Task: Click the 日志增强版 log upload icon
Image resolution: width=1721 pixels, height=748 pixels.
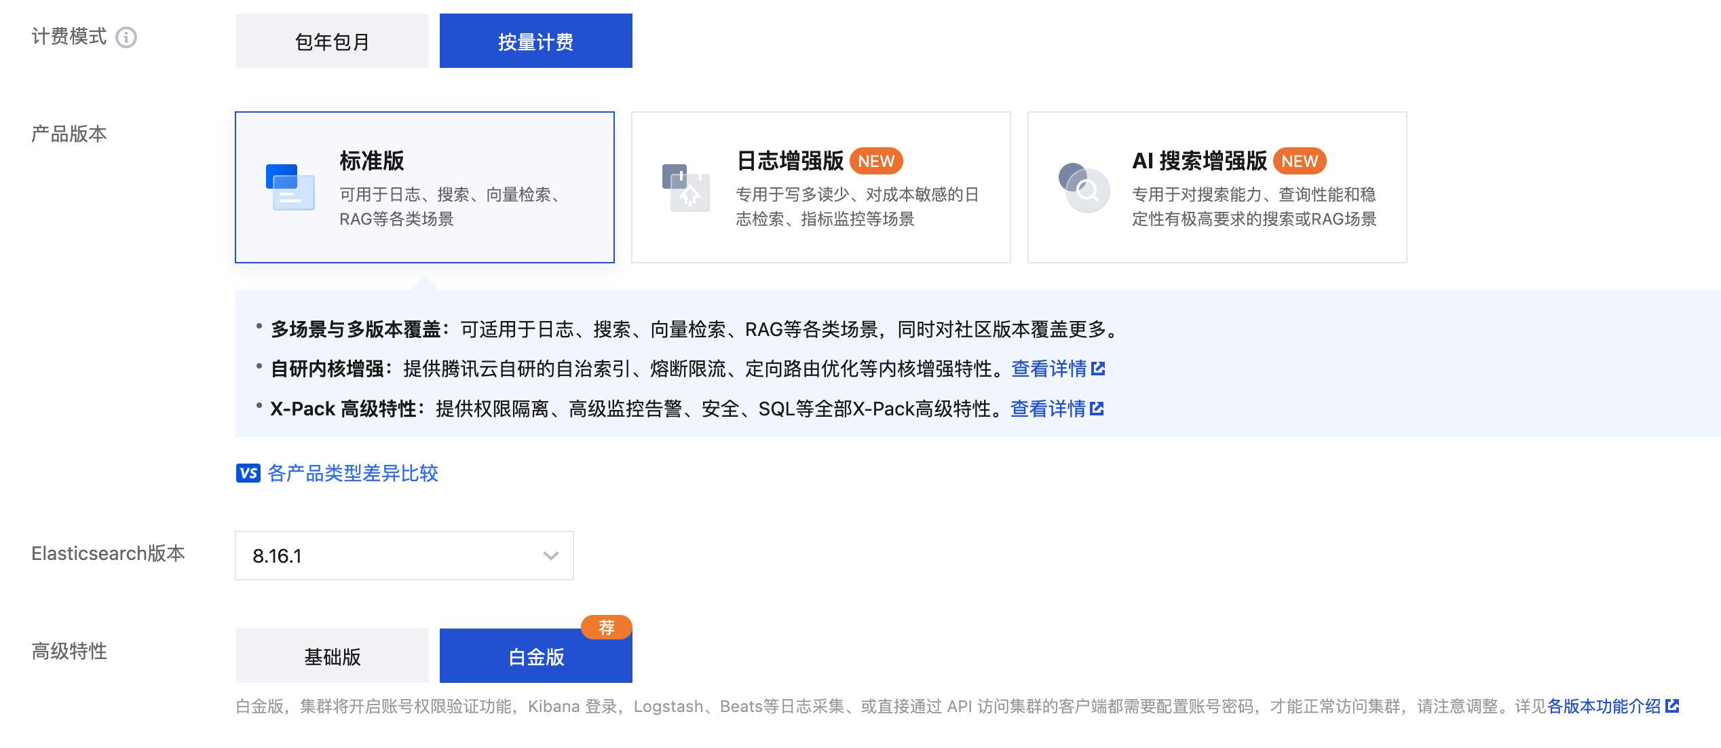Action: point(686,187)
